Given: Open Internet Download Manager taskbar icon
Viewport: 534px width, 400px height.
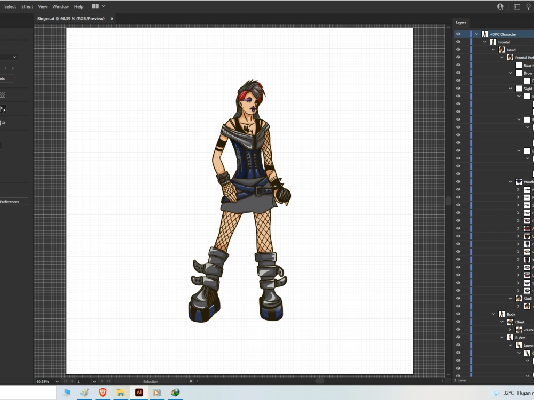Looking at the screenshot, I should 175,393.
